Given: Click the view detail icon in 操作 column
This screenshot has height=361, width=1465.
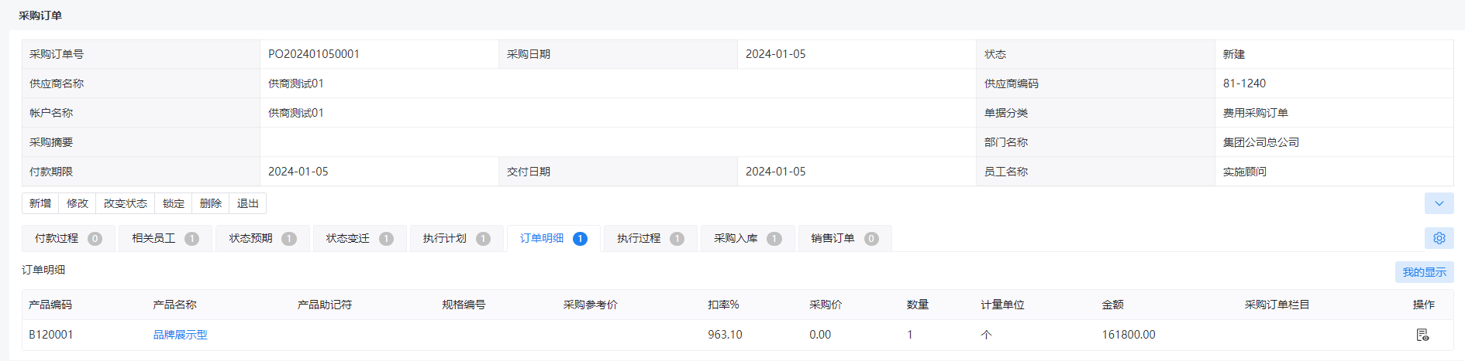Looking at the screenshot, I should [x=1422, y=335].
